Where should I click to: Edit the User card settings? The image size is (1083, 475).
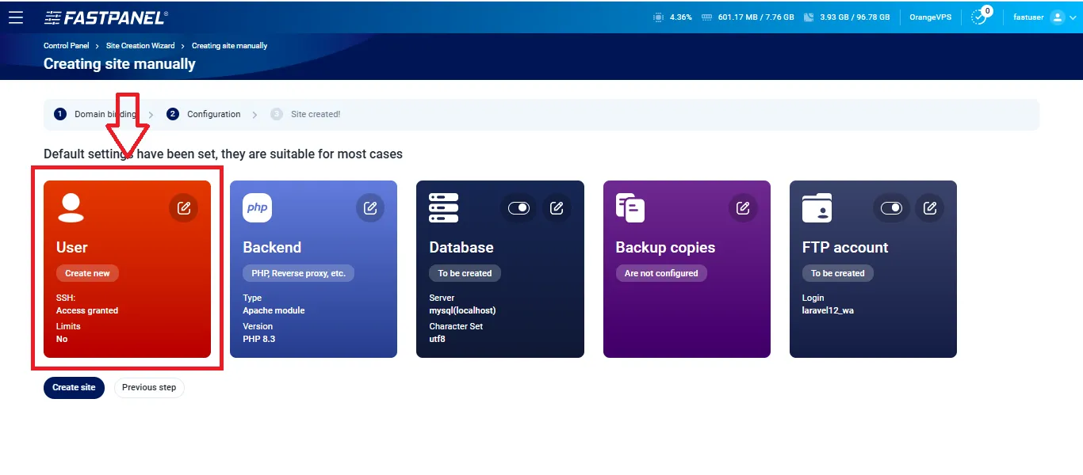[x=183, y=208]
